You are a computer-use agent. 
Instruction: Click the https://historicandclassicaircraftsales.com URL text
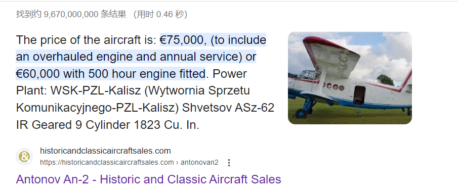(107, 162)
